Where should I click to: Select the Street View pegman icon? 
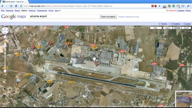tap(5, 42)
